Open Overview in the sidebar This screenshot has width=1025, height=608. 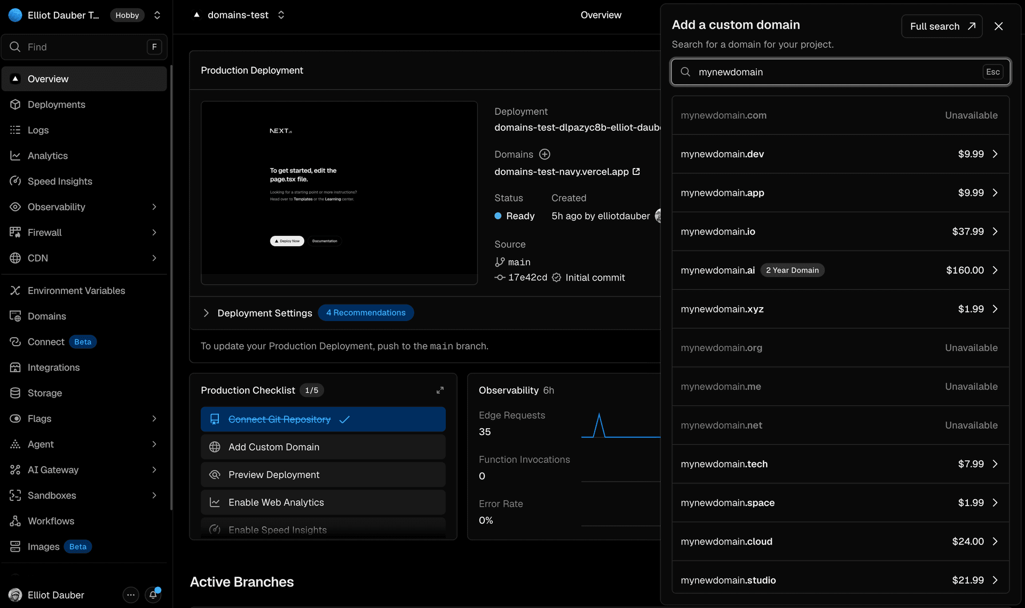coord(84,79)
